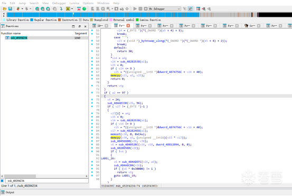Viewport: 292px width, 196px height.
Task: Toggle the breakpoint dot on line 93
Action: pyautogui.click(x=92, y=162)
